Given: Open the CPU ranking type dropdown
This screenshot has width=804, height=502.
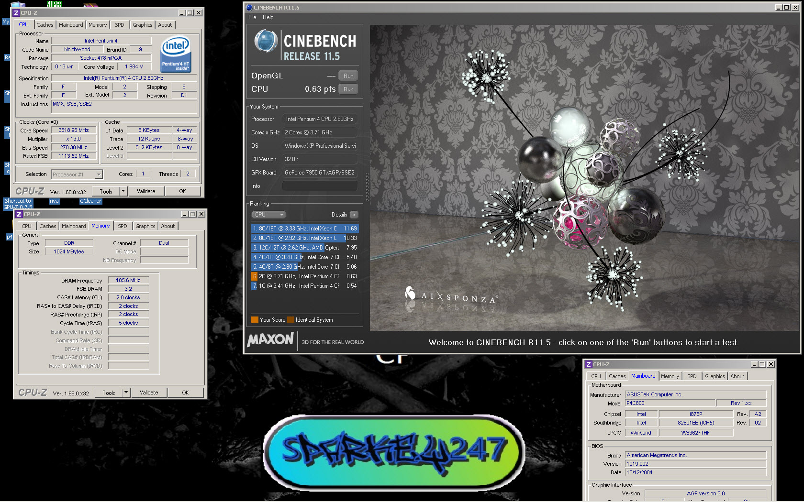Looking at the screenshot, I should pos(268,215).
